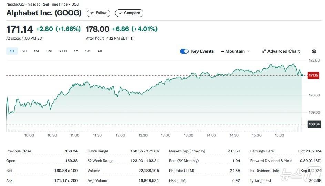Viewport: 325px width, 186px height.
Task: Click the red 171.15 price marker
Action: [x=313, y=75]
